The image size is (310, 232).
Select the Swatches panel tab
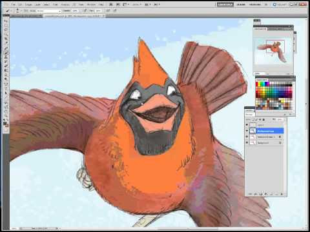click(262, 80)
